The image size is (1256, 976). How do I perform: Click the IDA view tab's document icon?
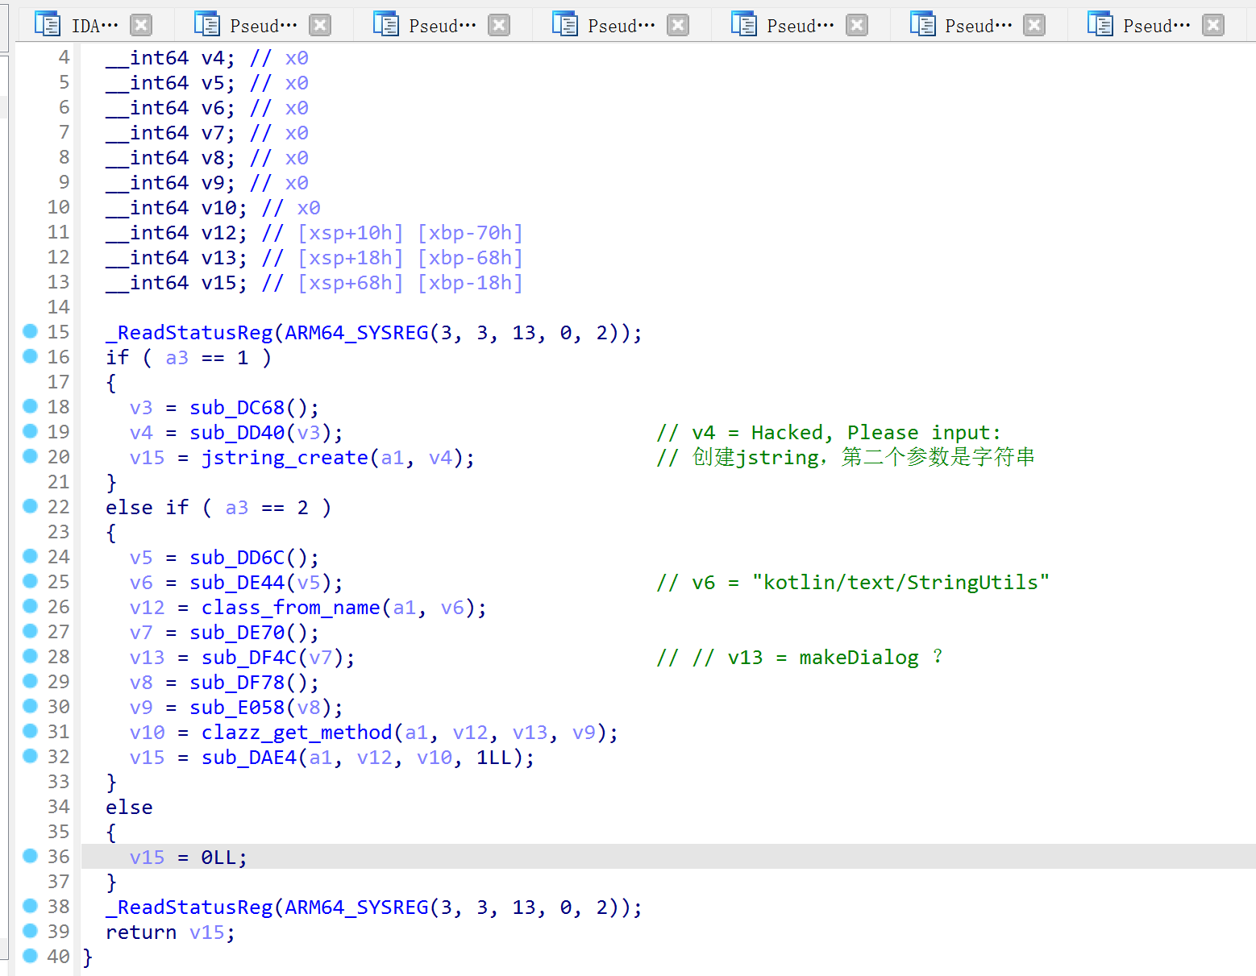click(48, 25)
